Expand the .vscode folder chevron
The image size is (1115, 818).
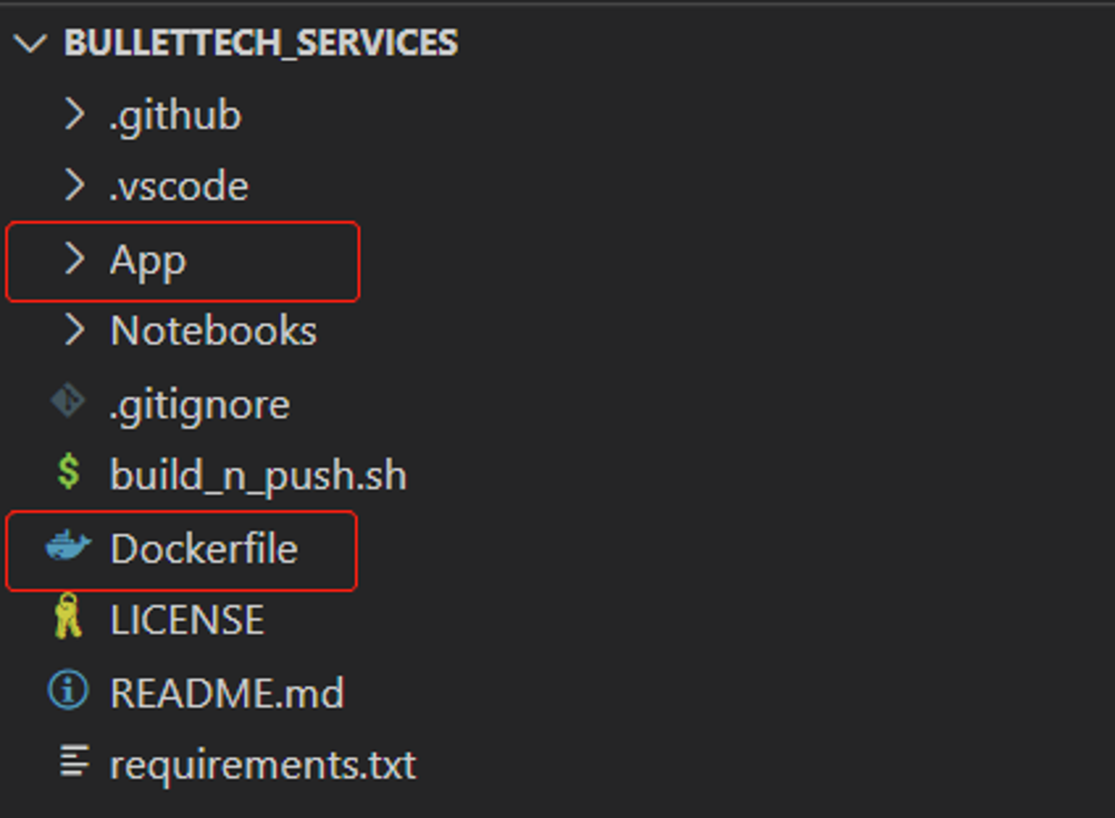75,185
